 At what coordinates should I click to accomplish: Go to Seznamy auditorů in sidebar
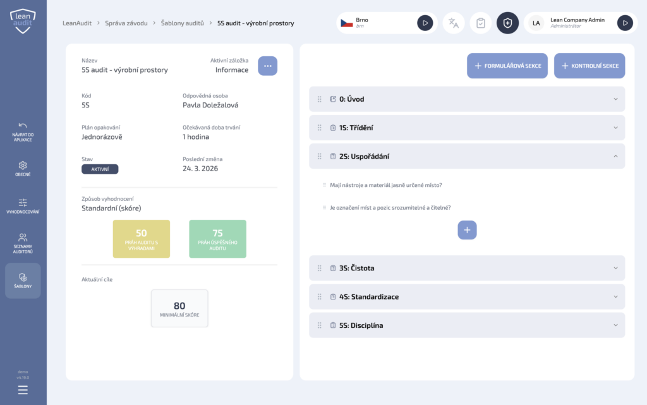[23, 243]
